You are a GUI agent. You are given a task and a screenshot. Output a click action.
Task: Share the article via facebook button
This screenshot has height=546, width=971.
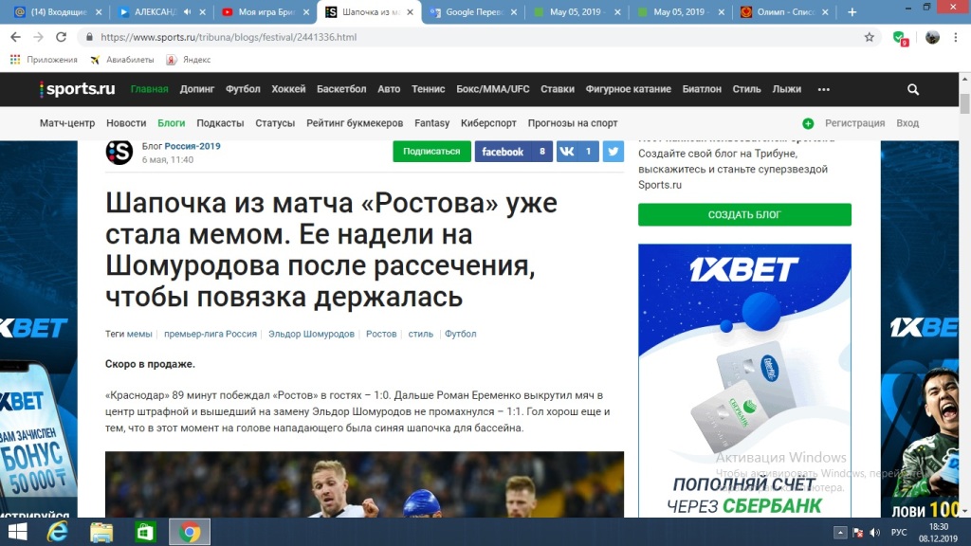click(513, 151)
